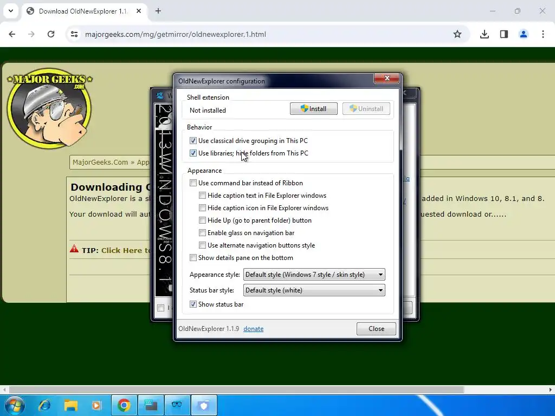Open the Appearance style dropdown
The image size is (555, 416).
(x=314, y=275)
